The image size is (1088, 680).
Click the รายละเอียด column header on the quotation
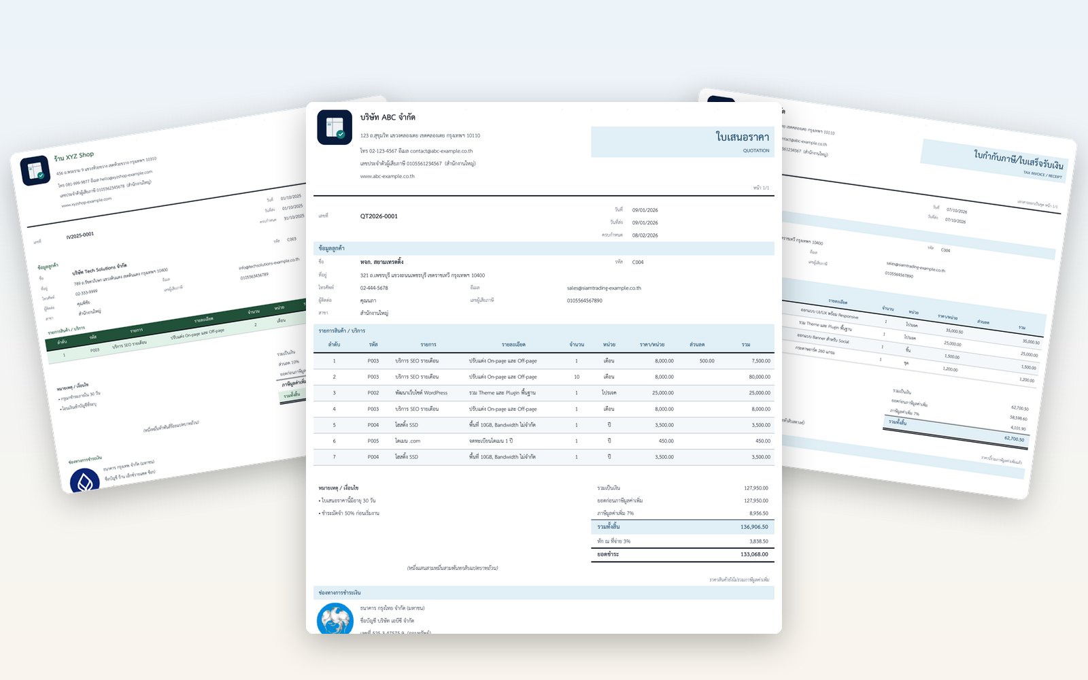coord(513,345)
